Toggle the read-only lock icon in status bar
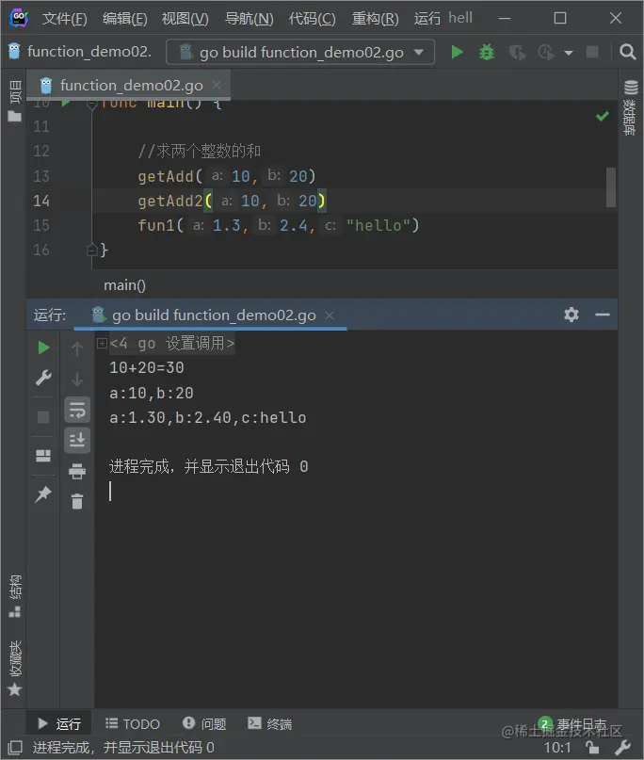The height and width of the screenshot is (760, 644). tap(591, 748)
